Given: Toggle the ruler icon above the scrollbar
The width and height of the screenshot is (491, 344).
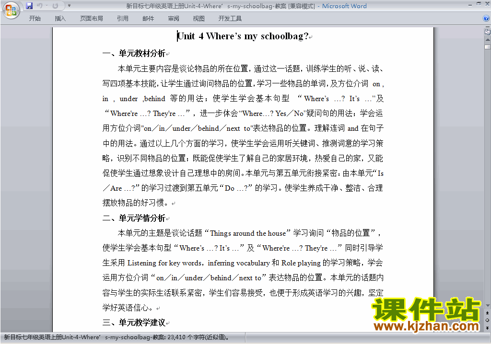Looking at the screenshot, I should point(488,32).
